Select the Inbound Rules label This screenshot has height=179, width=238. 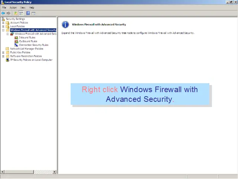tap(27, 37)
